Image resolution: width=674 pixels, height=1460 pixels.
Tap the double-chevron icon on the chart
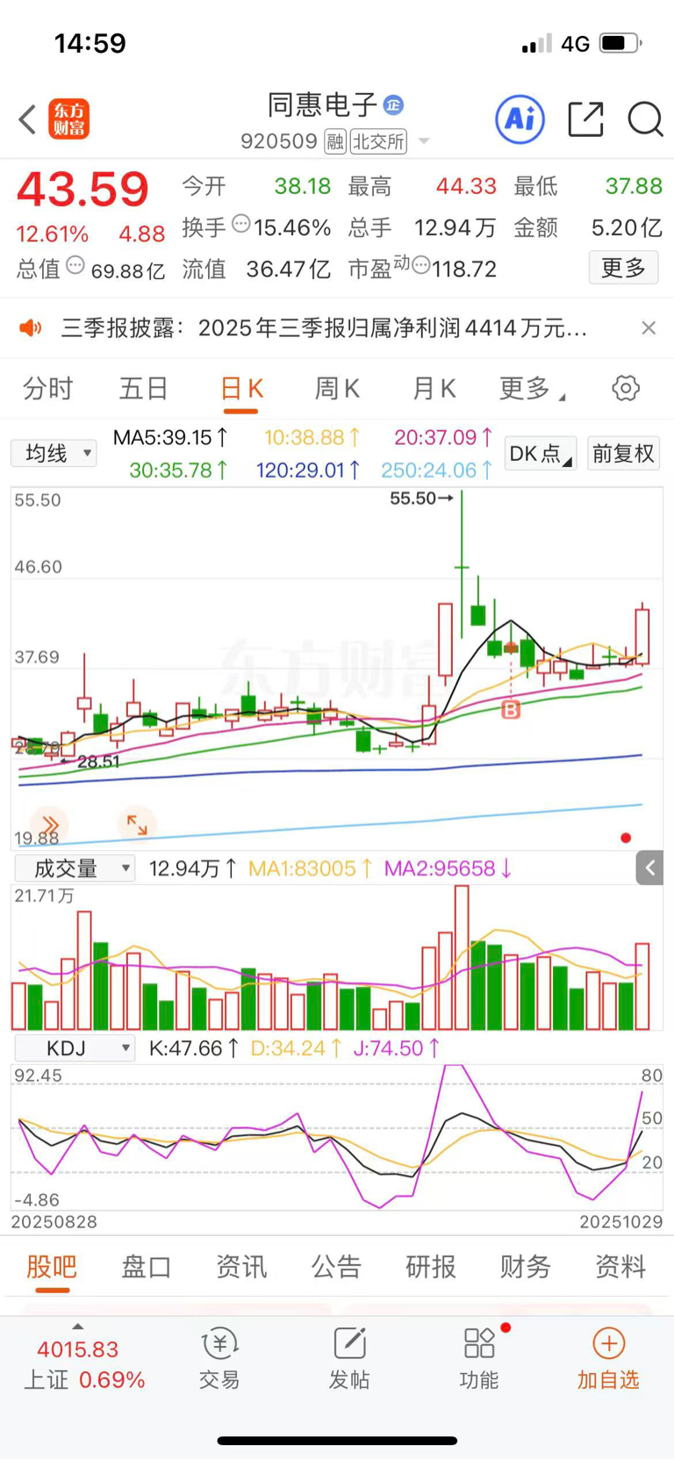[x=49, y=823]
